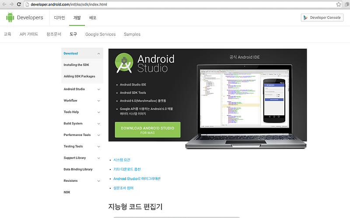Expand the Testing Tools sidebar chevron
This screenshot has width=350, height=218.
[99, 147]
